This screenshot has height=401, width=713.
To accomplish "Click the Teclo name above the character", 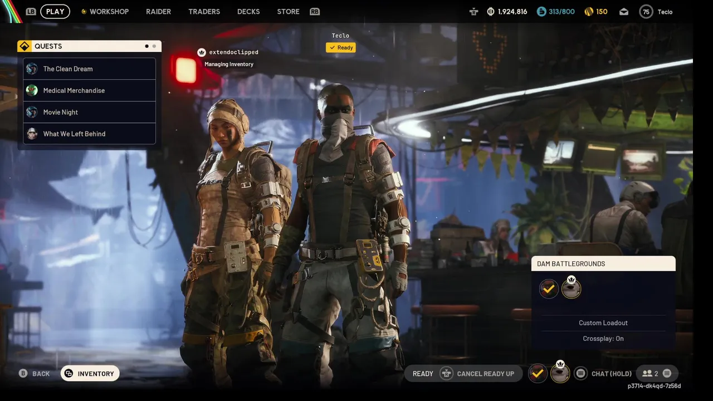I will coord(340,36).
